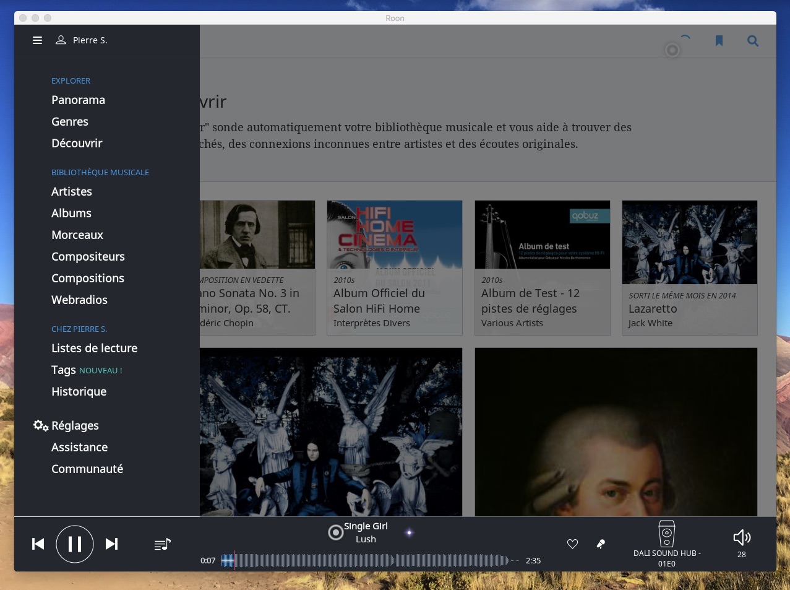Open the Chopin portrait card image
The height and width of the screenshot is (590, 790).
(x=257, y=235)
